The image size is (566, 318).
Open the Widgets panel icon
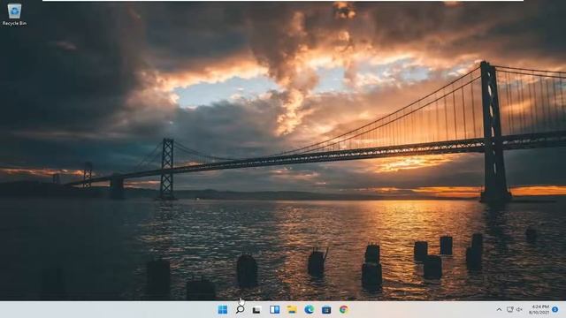274,310
